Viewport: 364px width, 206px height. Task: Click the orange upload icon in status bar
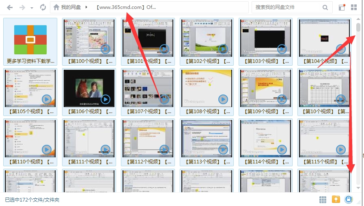click(336, 199)
